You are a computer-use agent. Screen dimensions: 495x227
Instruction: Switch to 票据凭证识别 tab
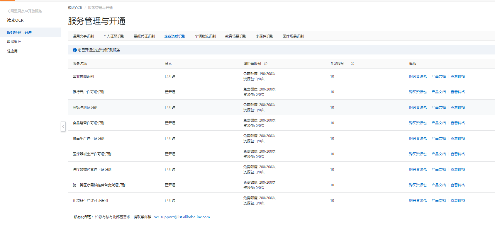pyautogui.click(x=144, y=36)
